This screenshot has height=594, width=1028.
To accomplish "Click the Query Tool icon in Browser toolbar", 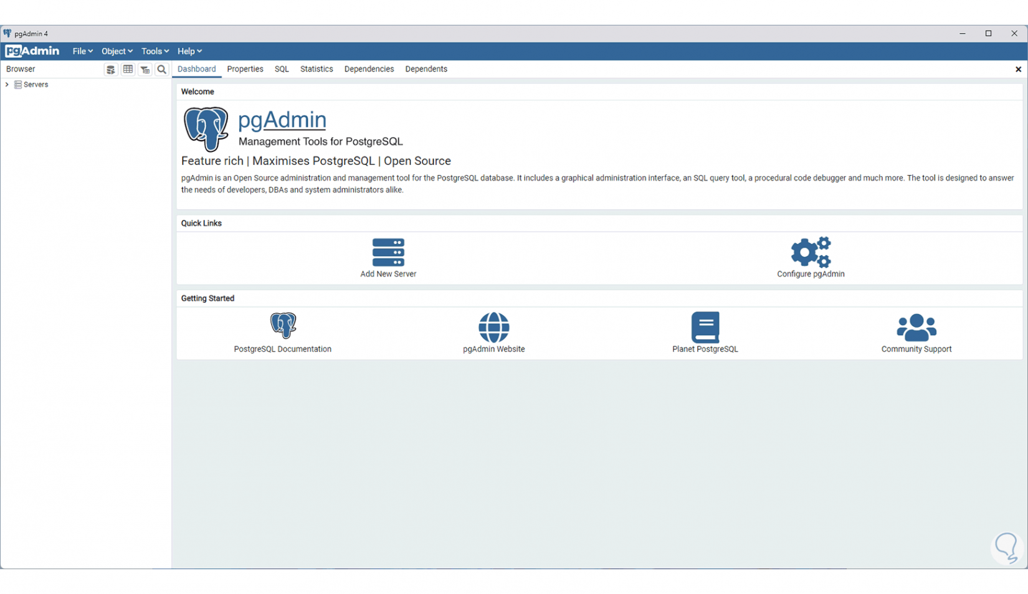I will [110, 69].
